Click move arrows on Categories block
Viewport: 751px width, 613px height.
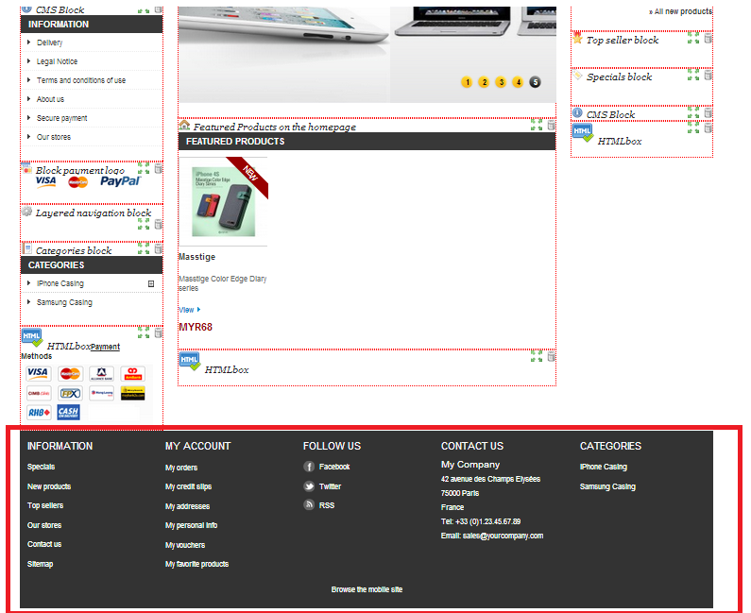tap(144, 248)
